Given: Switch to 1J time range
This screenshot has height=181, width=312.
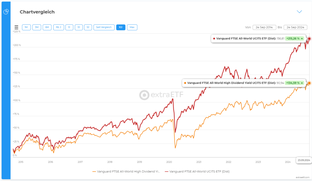Looking at the screenshot, I should click(x=69, y=27).
